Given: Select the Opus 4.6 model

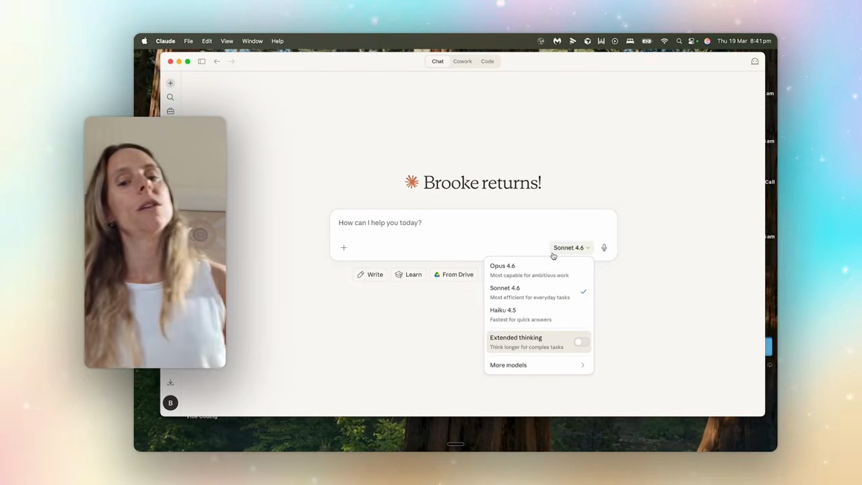Looking at the screenshot, I should pos(538,270).
